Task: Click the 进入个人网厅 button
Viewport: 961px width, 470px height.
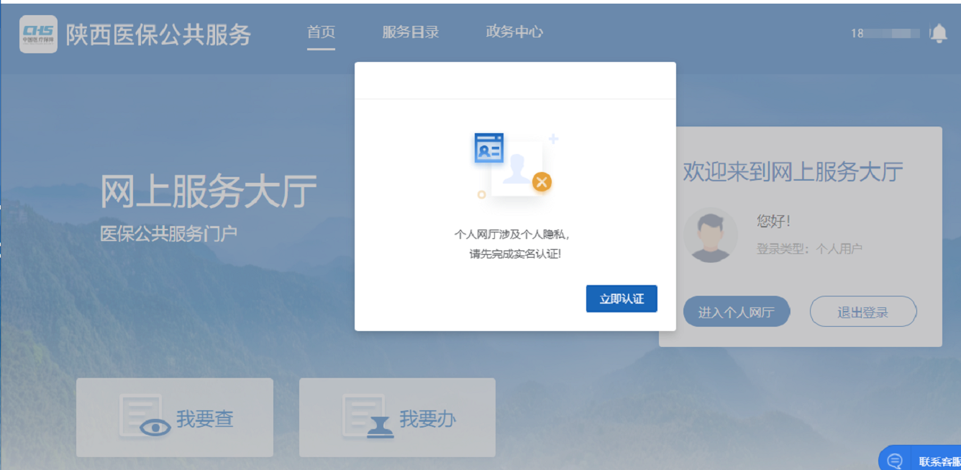Action: (736, 312)
